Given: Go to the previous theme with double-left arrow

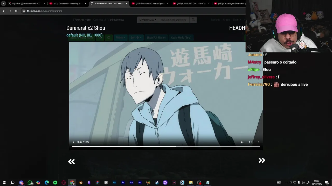Looking at the screenshot, I should (71, 162).
